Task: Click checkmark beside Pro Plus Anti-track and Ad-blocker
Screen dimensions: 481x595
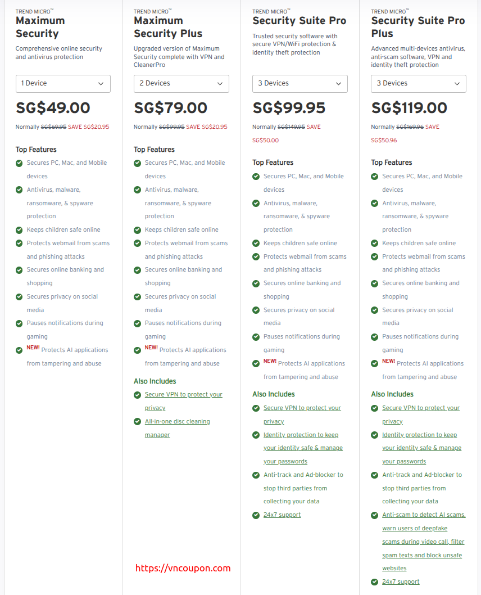Action: (x=375, y=475)
